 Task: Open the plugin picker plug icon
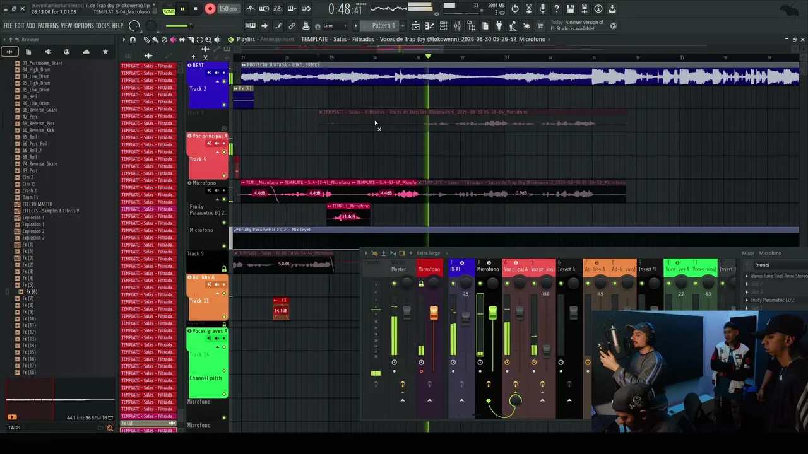(x=499, y=26)
